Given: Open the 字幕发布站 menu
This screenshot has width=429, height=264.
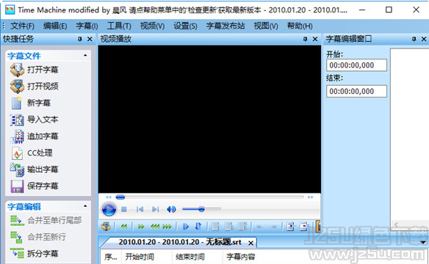Looking at the screenshot, I should 226,26.
